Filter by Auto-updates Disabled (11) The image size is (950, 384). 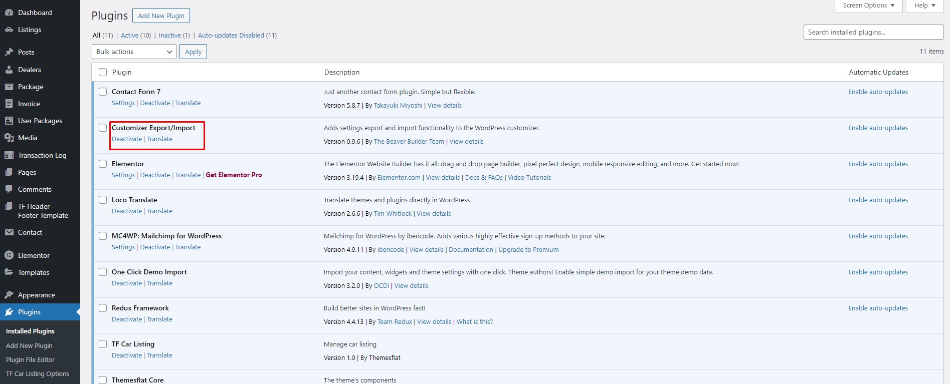pos(237,35)
